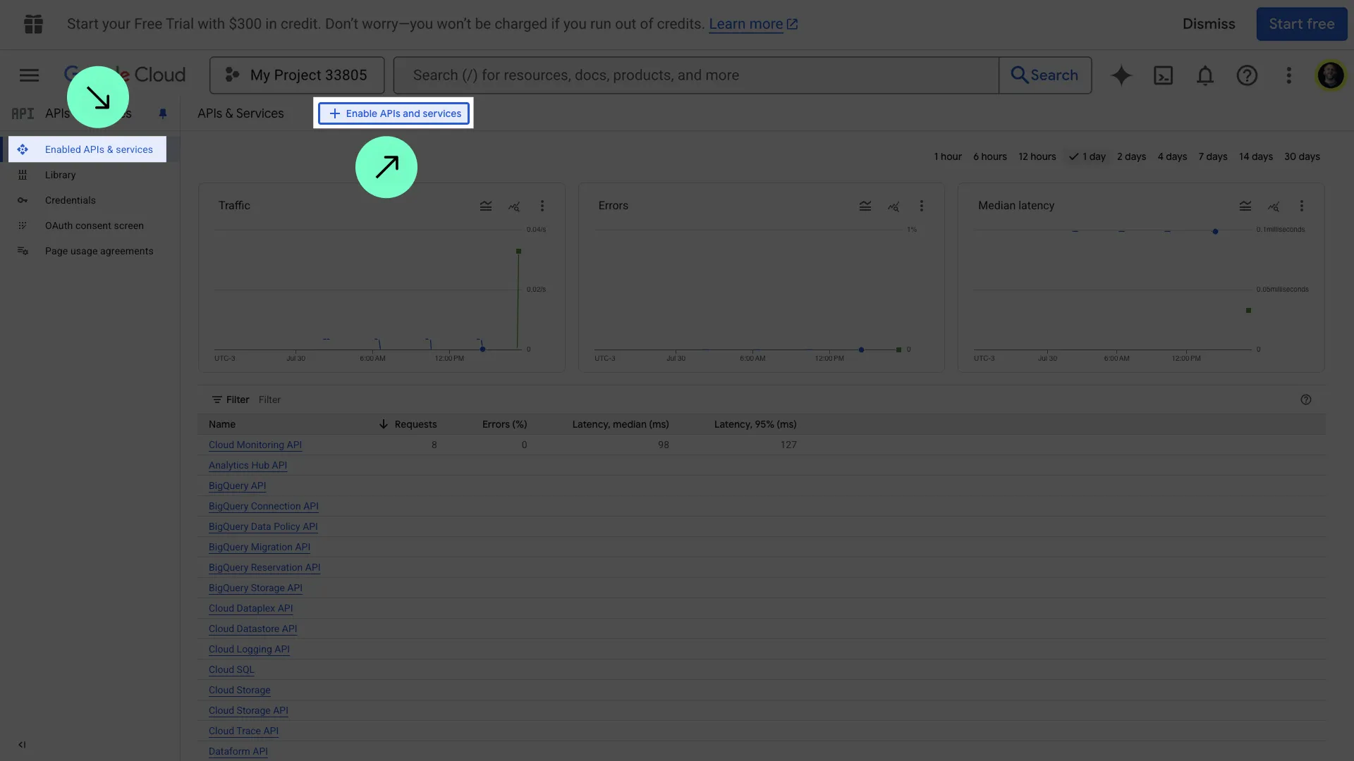Activate Cloud Shell terminal icon

click(x=1163, y=75)
